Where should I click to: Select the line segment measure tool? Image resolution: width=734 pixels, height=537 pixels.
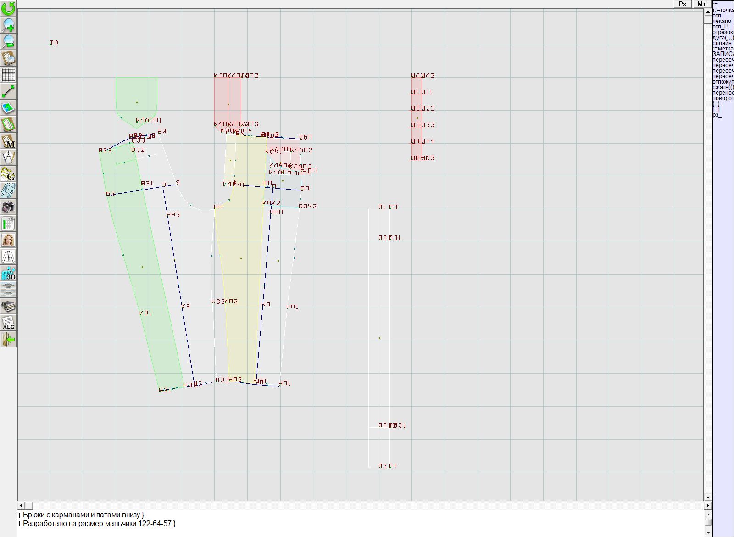coord(8,91)
